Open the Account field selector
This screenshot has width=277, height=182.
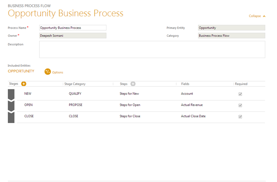tap(187, 94)
